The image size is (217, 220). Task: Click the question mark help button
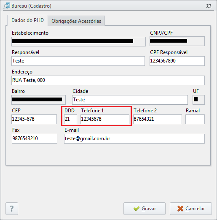[12, 209]
